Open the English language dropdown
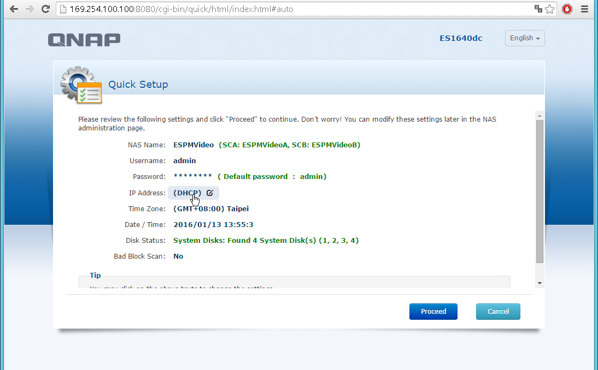 (524, 38)
